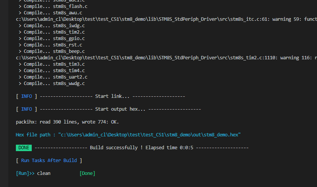
Task: Click the clean task name
Action: coord(44,173)
